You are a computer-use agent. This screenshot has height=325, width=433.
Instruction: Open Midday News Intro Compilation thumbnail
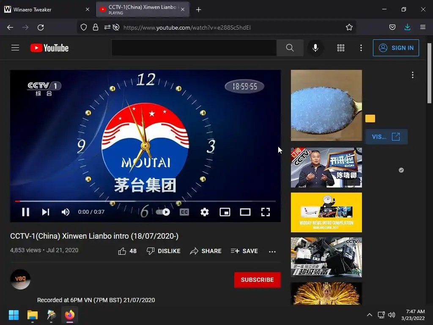pos(326,212)
